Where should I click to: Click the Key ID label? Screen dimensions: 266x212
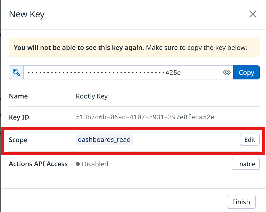19,117
